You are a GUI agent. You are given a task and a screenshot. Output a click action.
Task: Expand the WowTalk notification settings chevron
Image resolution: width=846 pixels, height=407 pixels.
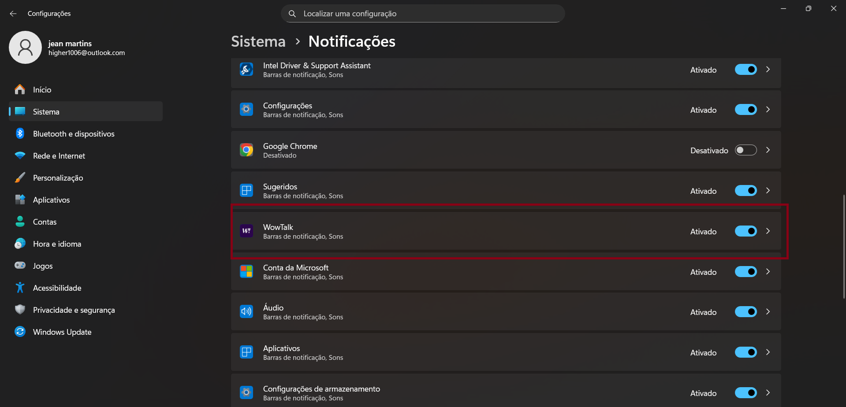point(768,231)
